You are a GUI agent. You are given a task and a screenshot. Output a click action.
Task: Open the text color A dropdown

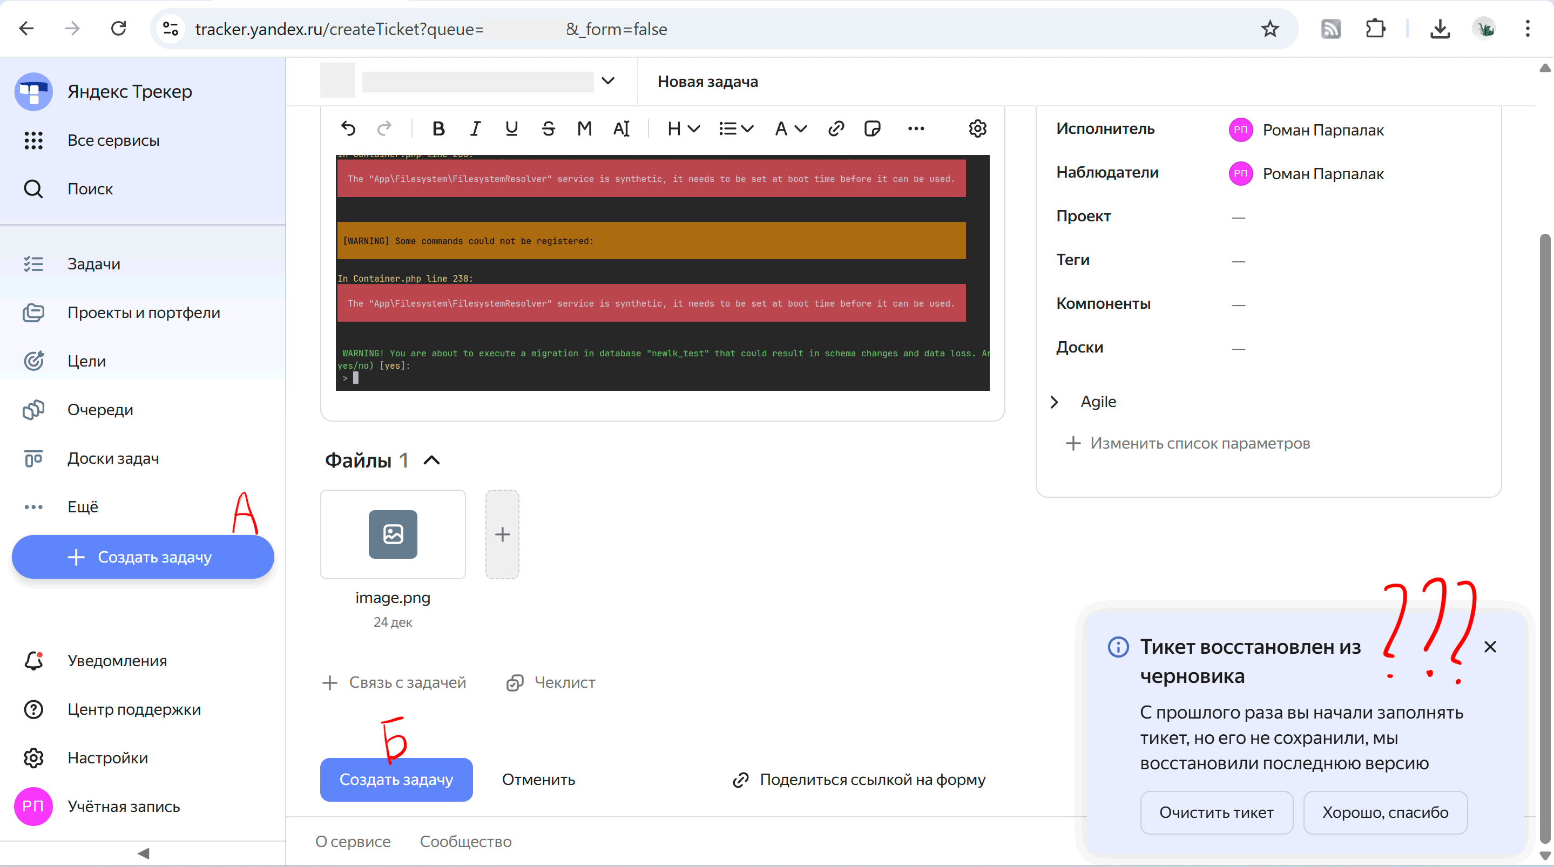(x=790, y=128)
